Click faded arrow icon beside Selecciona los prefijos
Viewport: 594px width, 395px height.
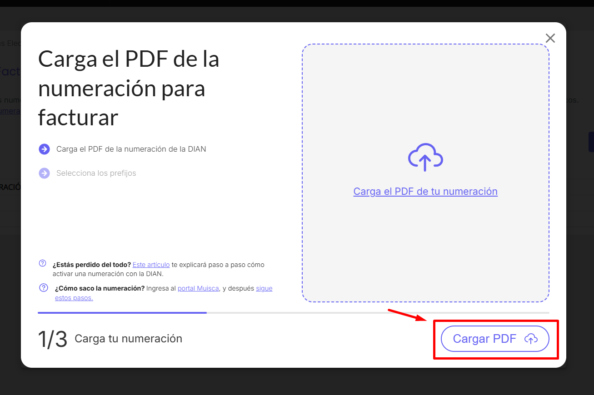click(x=44, y=173)
